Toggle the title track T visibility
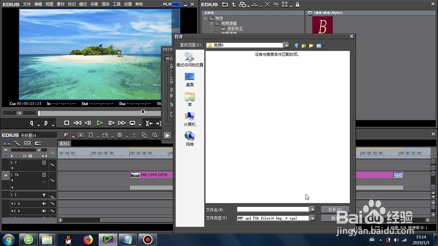438x246 pixels. (x=44, y=195)
